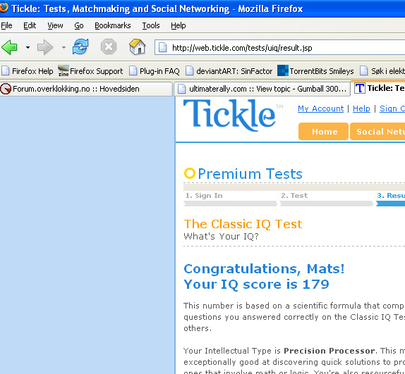Click the '3. Results' step
Screen dimensions: 405x374
[391, 196]
